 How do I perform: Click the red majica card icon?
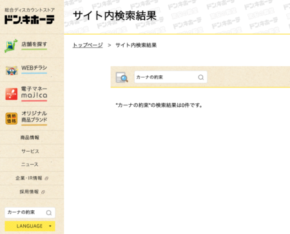pos(12,94)
